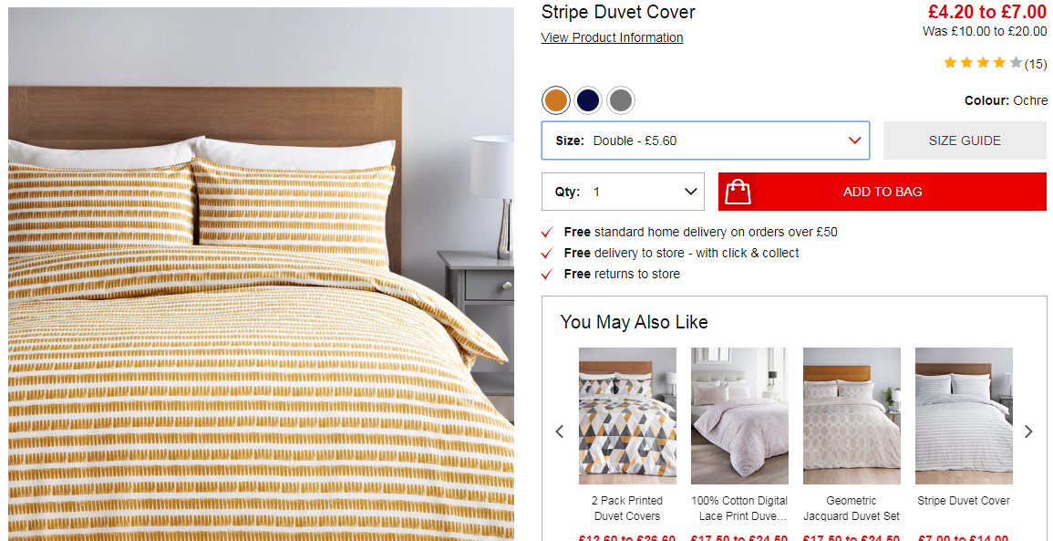The image size is (1053, 541).
Task: Open the Qty quantity dropdown
Action: pos(624,192)
